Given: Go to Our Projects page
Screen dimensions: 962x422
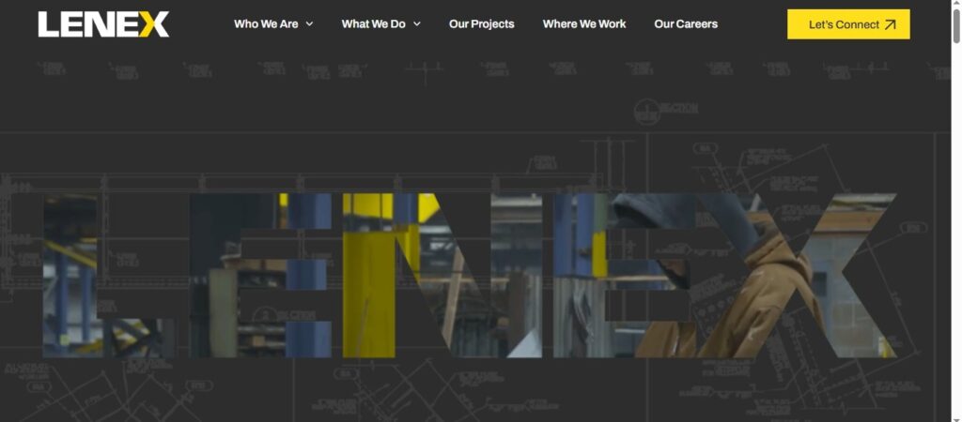Looking at the screenshot, I should 482,23.
